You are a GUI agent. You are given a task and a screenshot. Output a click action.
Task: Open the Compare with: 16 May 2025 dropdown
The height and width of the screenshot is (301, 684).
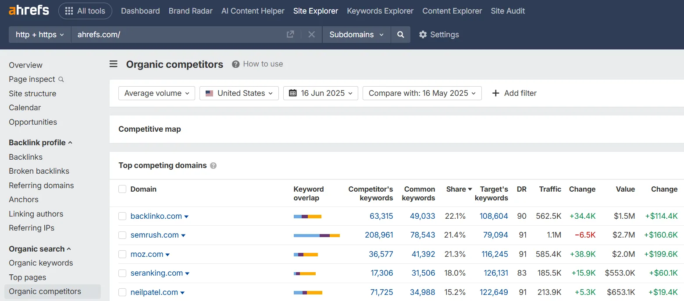422,93
